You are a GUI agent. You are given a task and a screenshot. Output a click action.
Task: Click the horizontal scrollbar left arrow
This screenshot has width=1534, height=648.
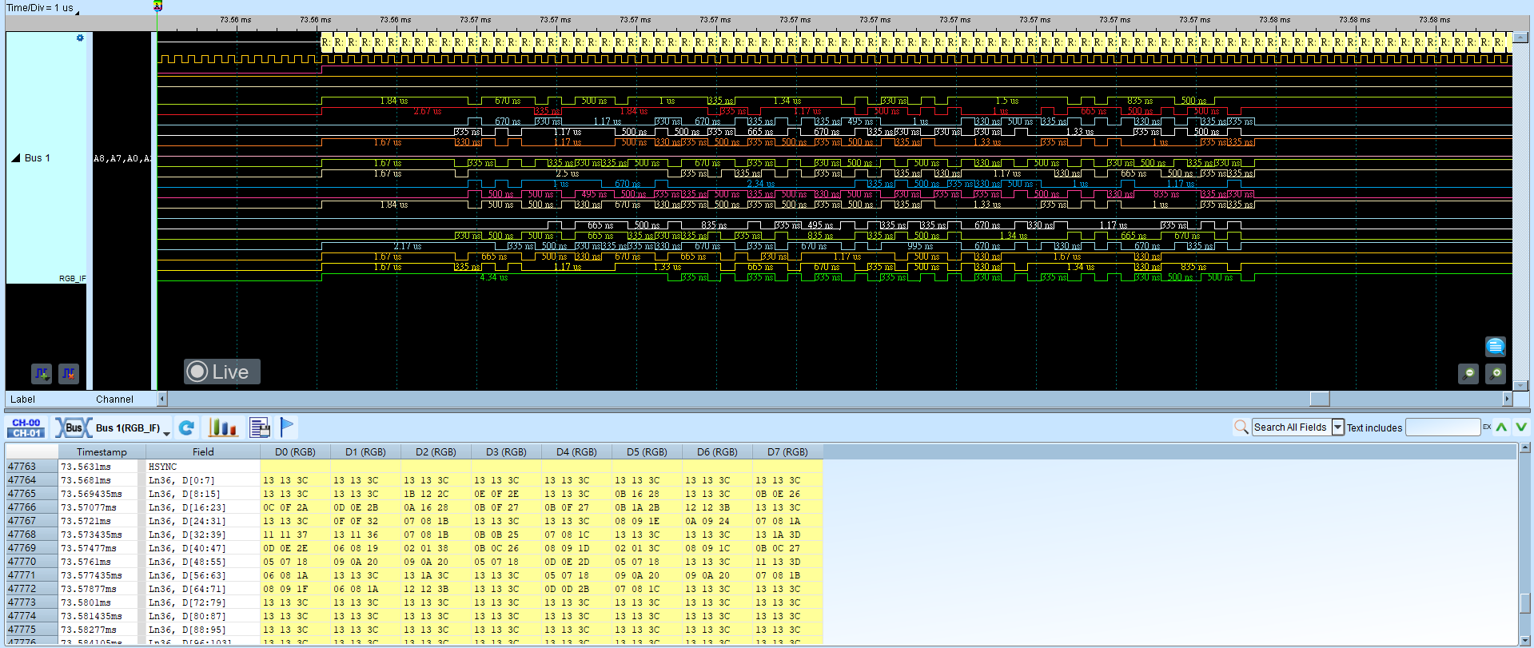pyautogui.click(x=162, y=399)
